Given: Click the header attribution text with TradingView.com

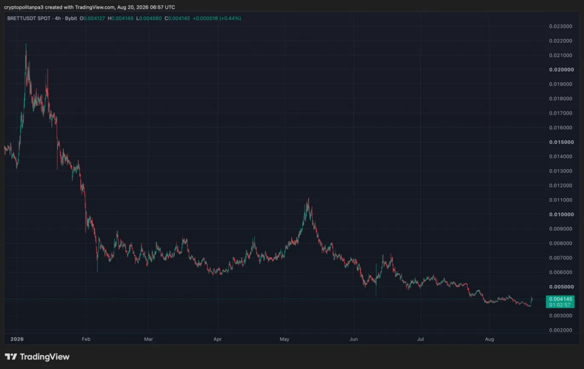Looking at the screenshot, I should [90, 7].
